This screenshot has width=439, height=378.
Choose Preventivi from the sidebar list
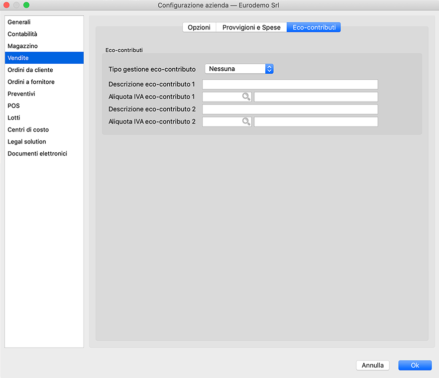21,94
